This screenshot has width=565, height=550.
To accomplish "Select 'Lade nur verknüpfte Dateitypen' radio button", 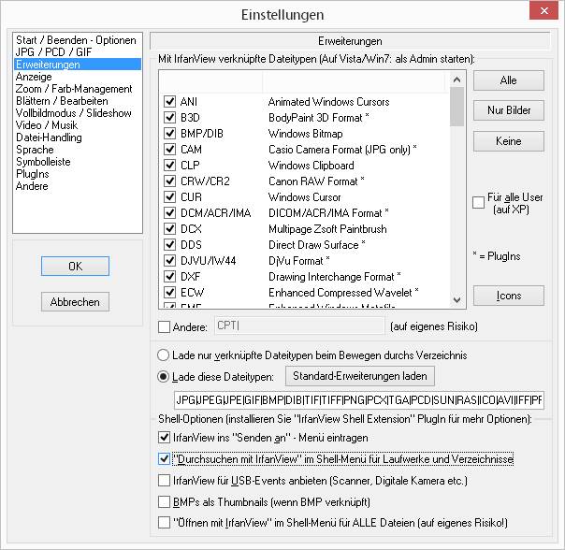I will [x=163, y=355].
